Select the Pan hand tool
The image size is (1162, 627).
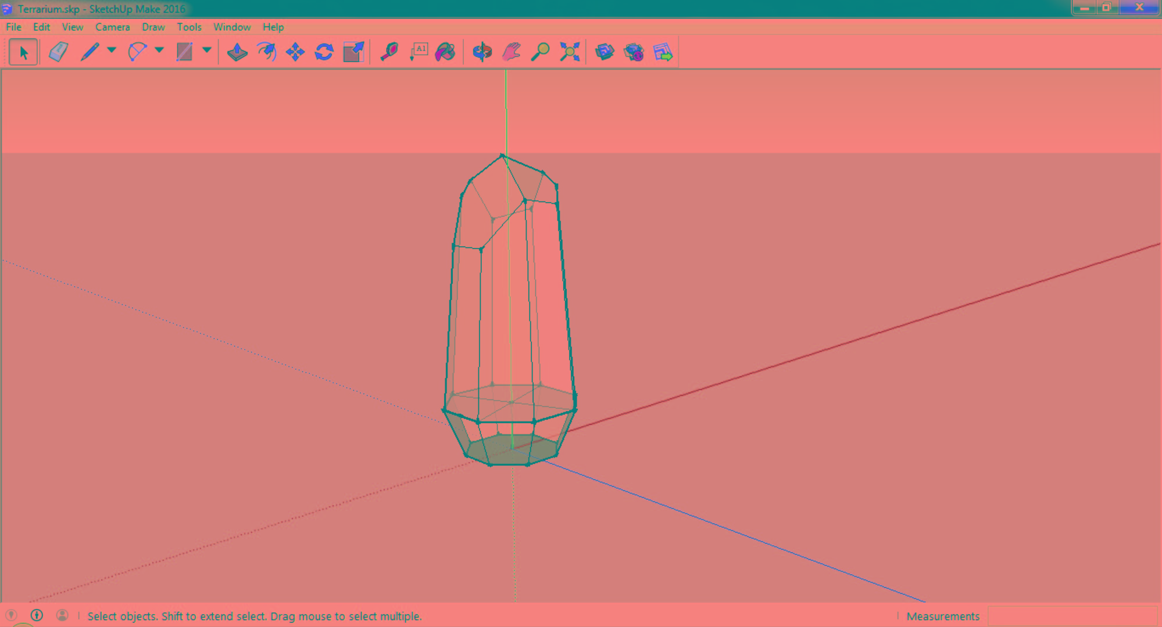[511, 52]
